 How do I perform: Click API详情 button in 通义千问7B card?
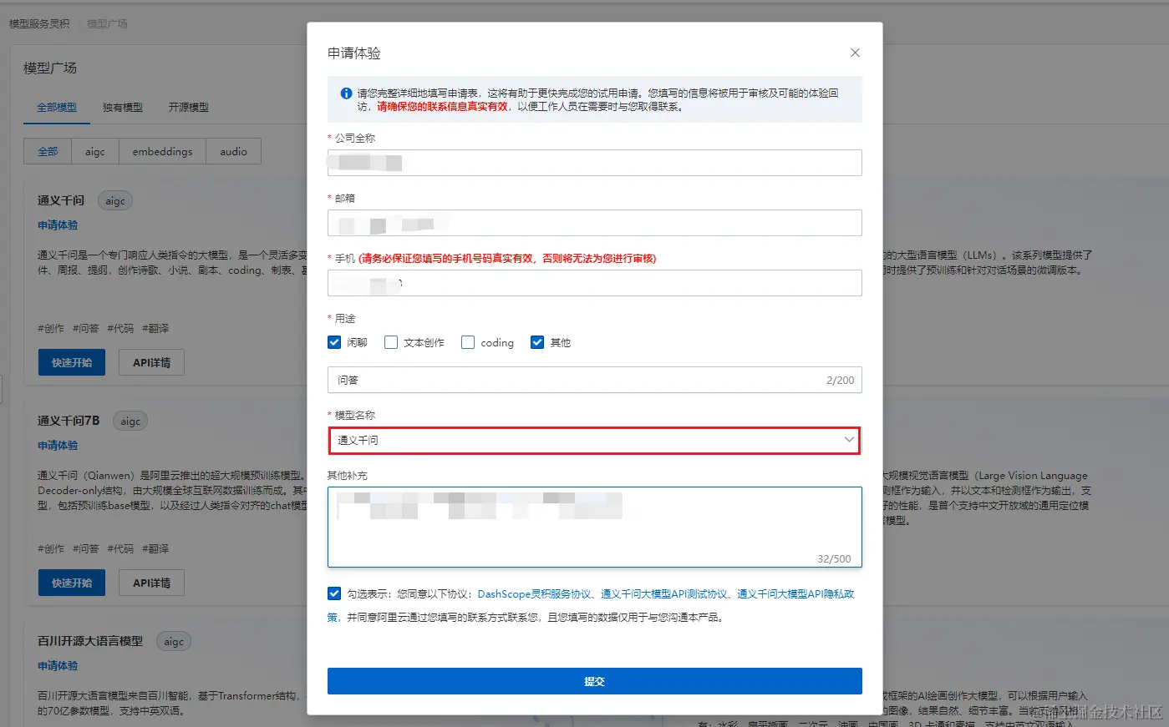pyautogui.click(x=151, y=583)
